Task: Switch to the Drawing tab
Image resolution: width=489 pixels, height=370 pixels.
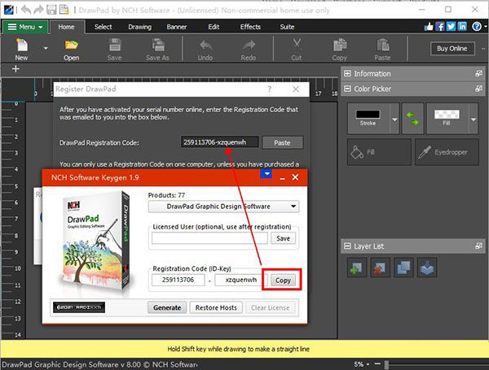Action: (139, 27)
